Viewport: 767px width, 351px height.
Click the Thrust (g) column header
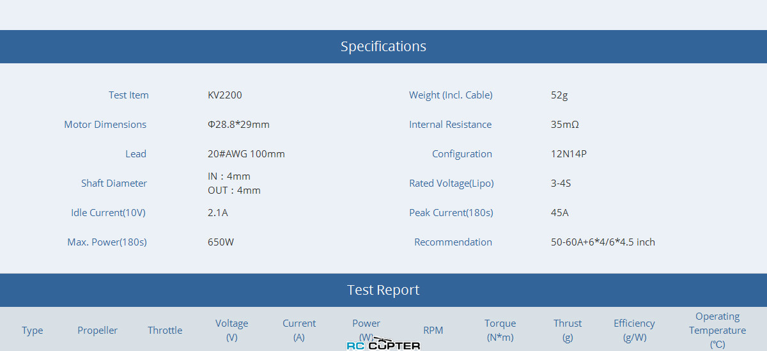pos(568,330)
